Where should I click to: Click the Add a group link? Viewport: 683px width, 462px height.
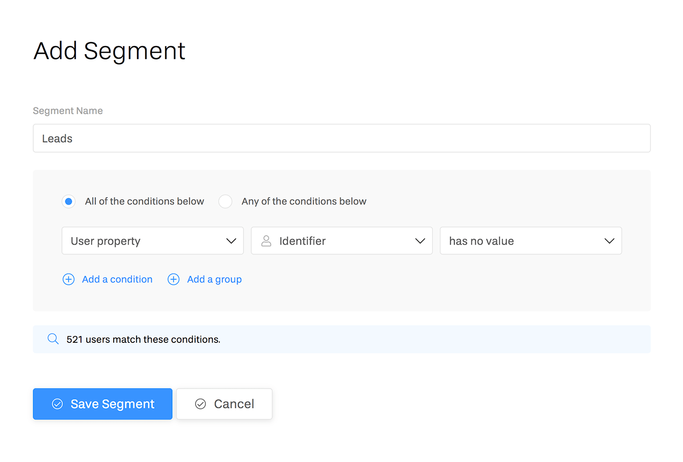[214, 279]
